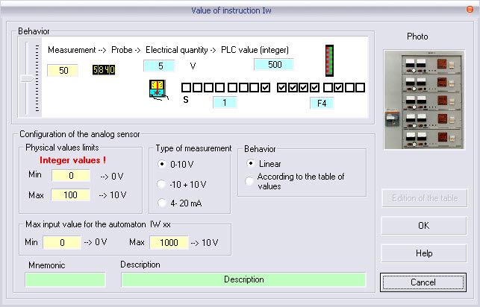Click the OK button
480x307 pixels.
coord(424,226)
